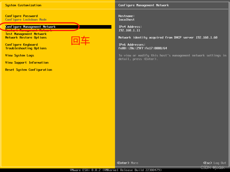Select Configure Keyboard entry

21,45
